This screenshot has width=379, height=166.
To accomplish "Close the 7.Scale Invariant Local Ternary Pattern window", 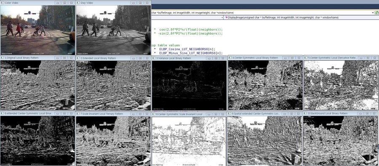I will [x=147, y=114].
